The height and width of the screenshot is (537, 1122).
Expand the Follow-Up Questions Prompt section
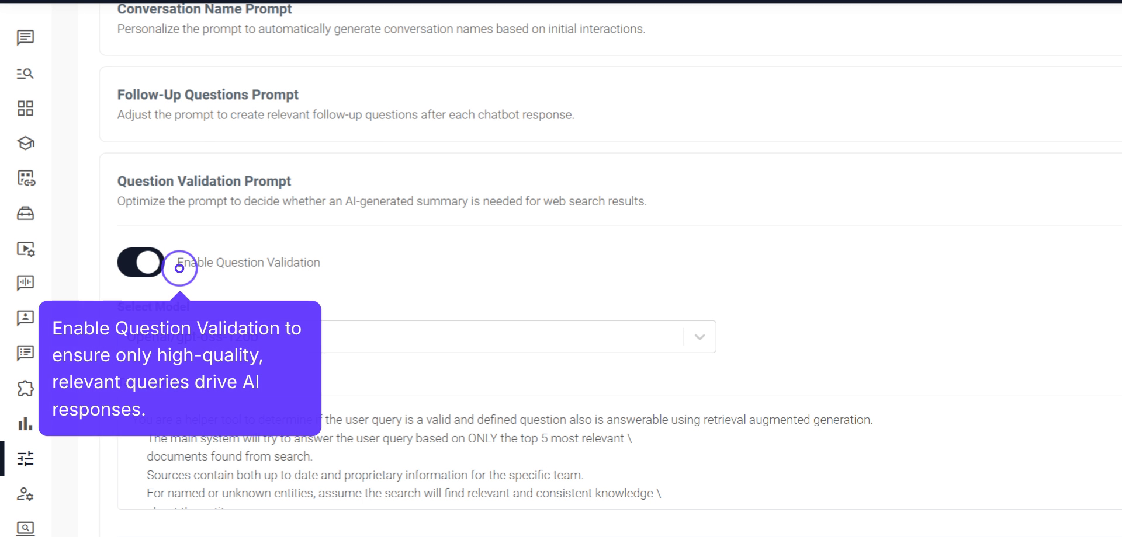(x=207, y=95)
